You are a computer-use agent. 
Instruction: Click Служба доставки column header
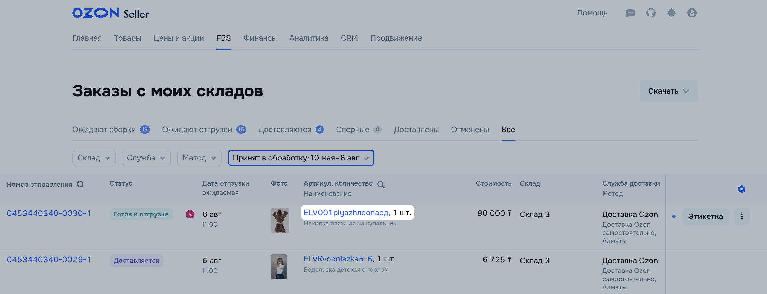pyautogui.click(x=631, y=183)
